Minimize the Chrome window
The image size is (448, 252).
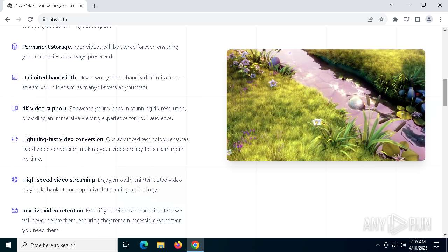408,5
